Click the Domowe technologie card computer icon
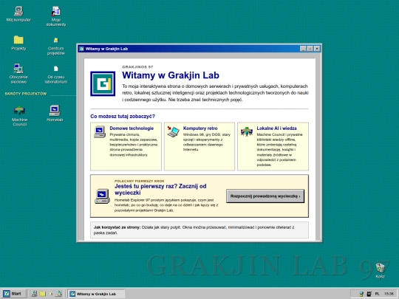The height and width of the screenshot is (299, 399). tap(100, 131)
